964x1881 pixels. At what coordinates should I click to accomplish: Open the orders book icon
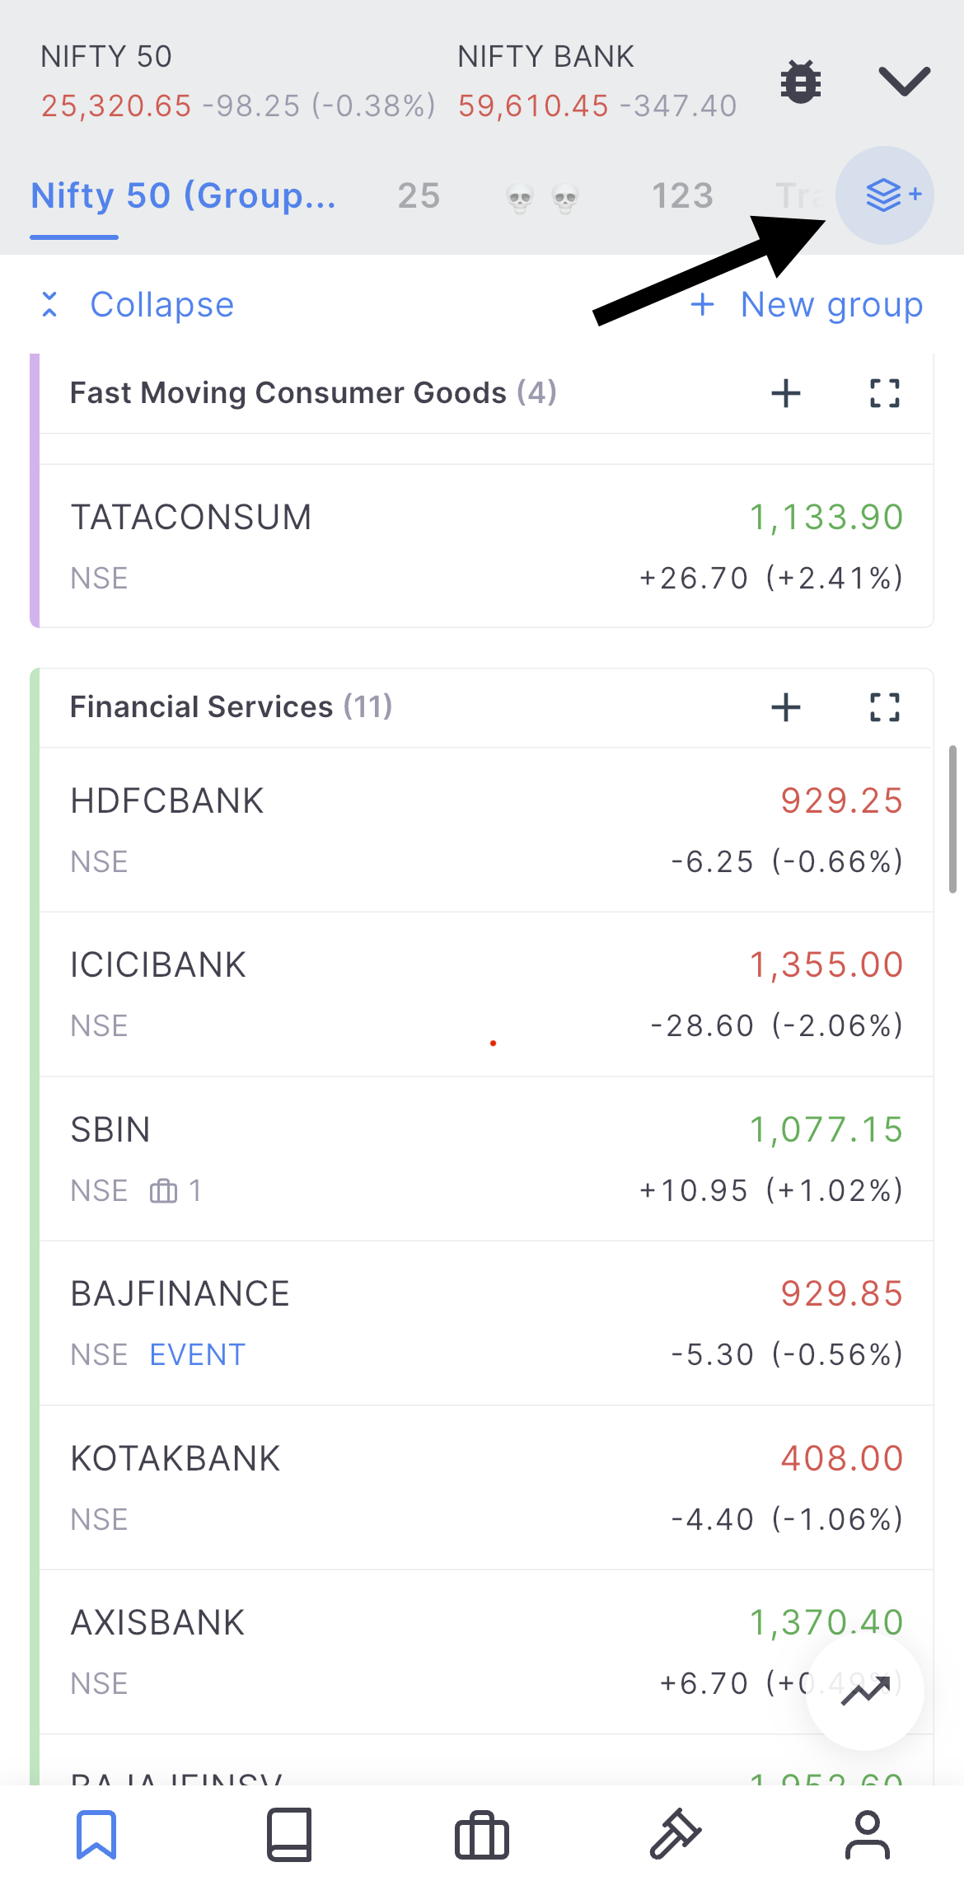(289, 1835)
